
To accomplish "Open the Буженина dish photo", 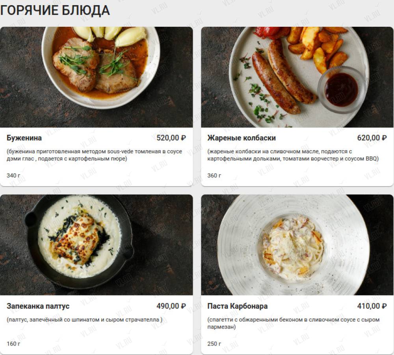I will tap(97, 77).
